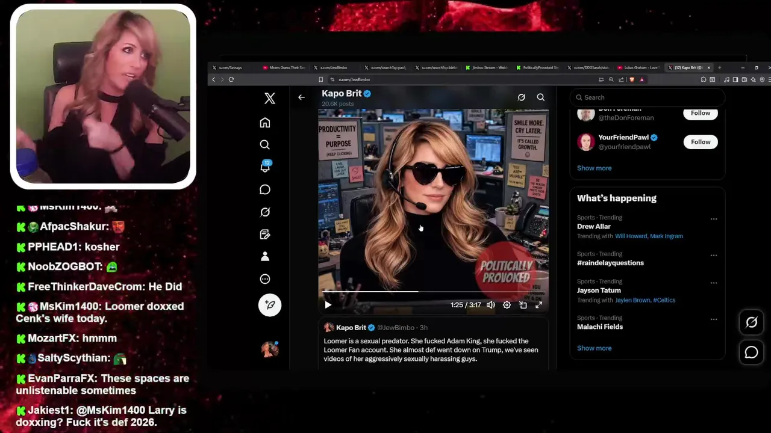The width and height of the screenshot is (771, 433).
Task: Open the Jaylen Brown trending link
Action: tap(632, 300)
